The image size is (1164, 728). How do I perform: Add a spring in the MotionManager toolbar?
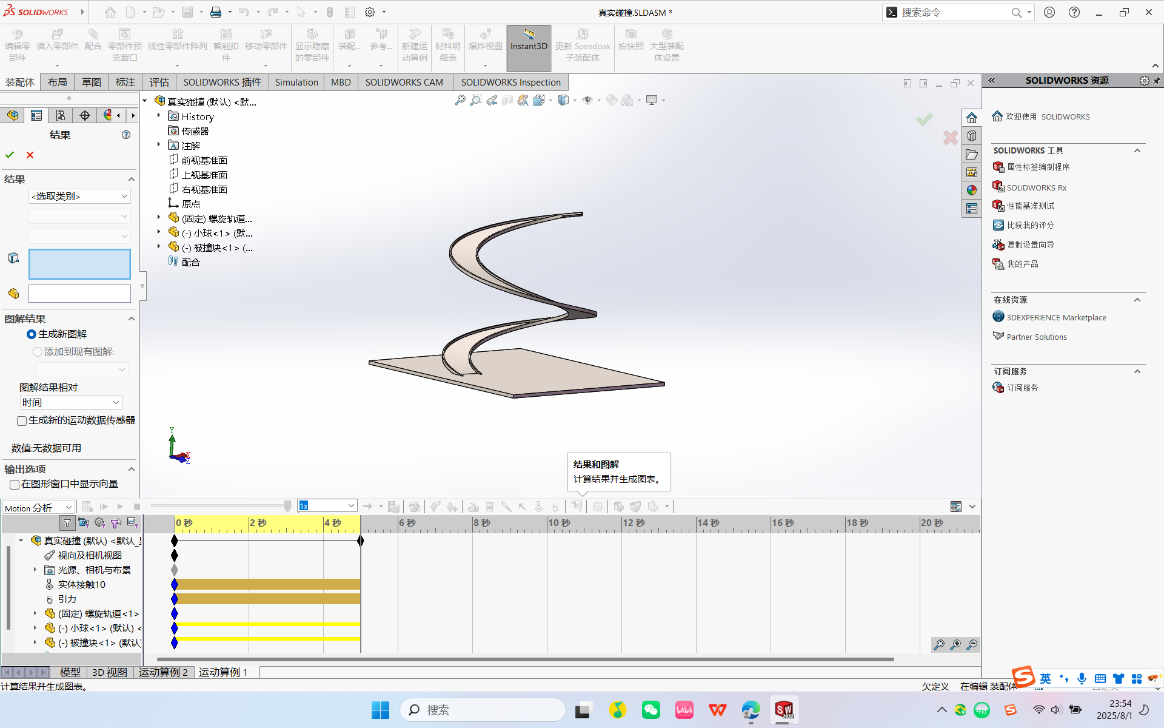489,506
